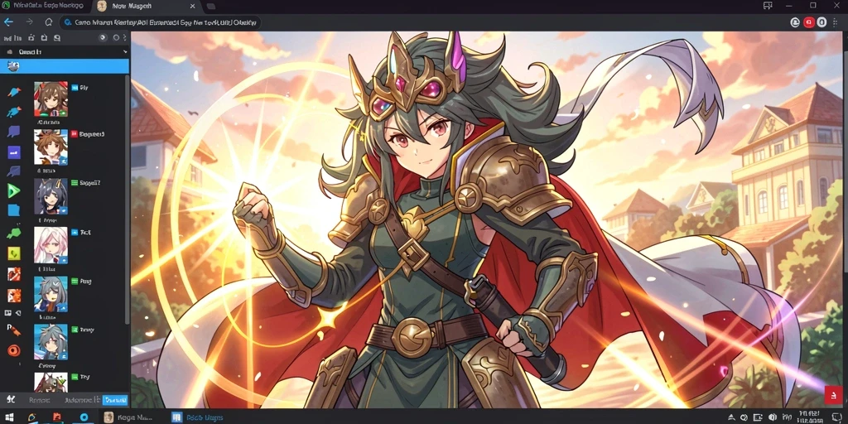Click the red square button at image bottom-right
This screenshot has height=424, width=848.
coord(833,395)
